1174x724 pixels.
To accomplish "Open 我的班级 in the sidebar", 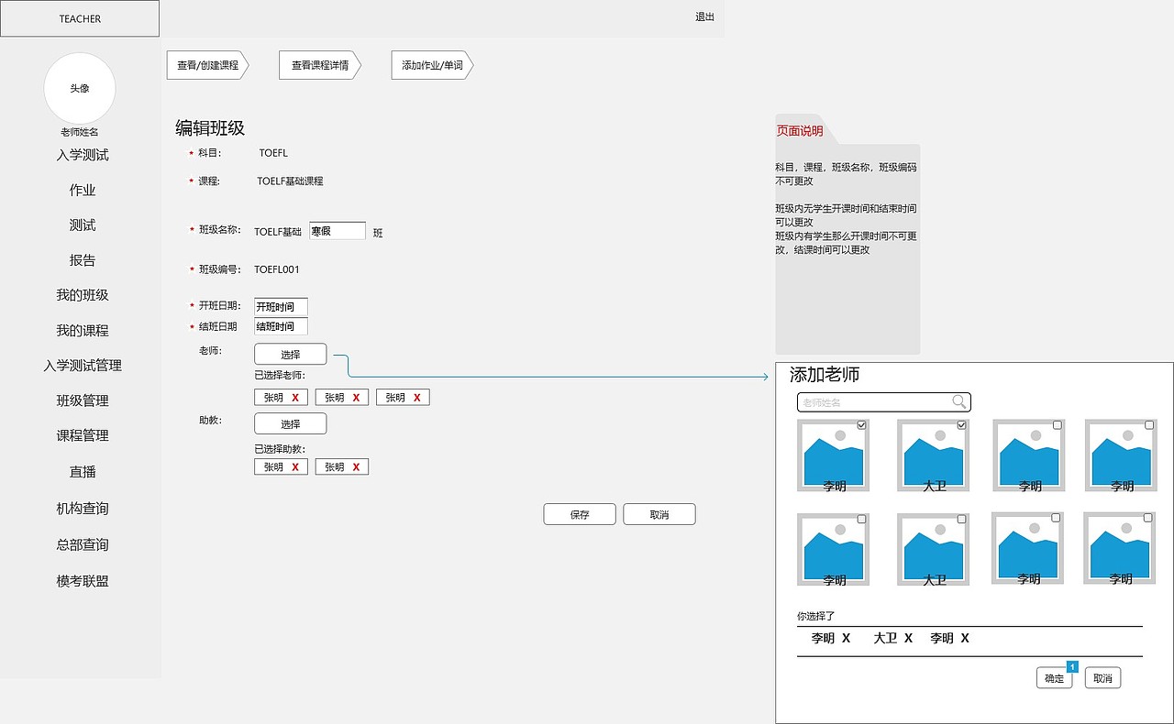I will (83, 295).
